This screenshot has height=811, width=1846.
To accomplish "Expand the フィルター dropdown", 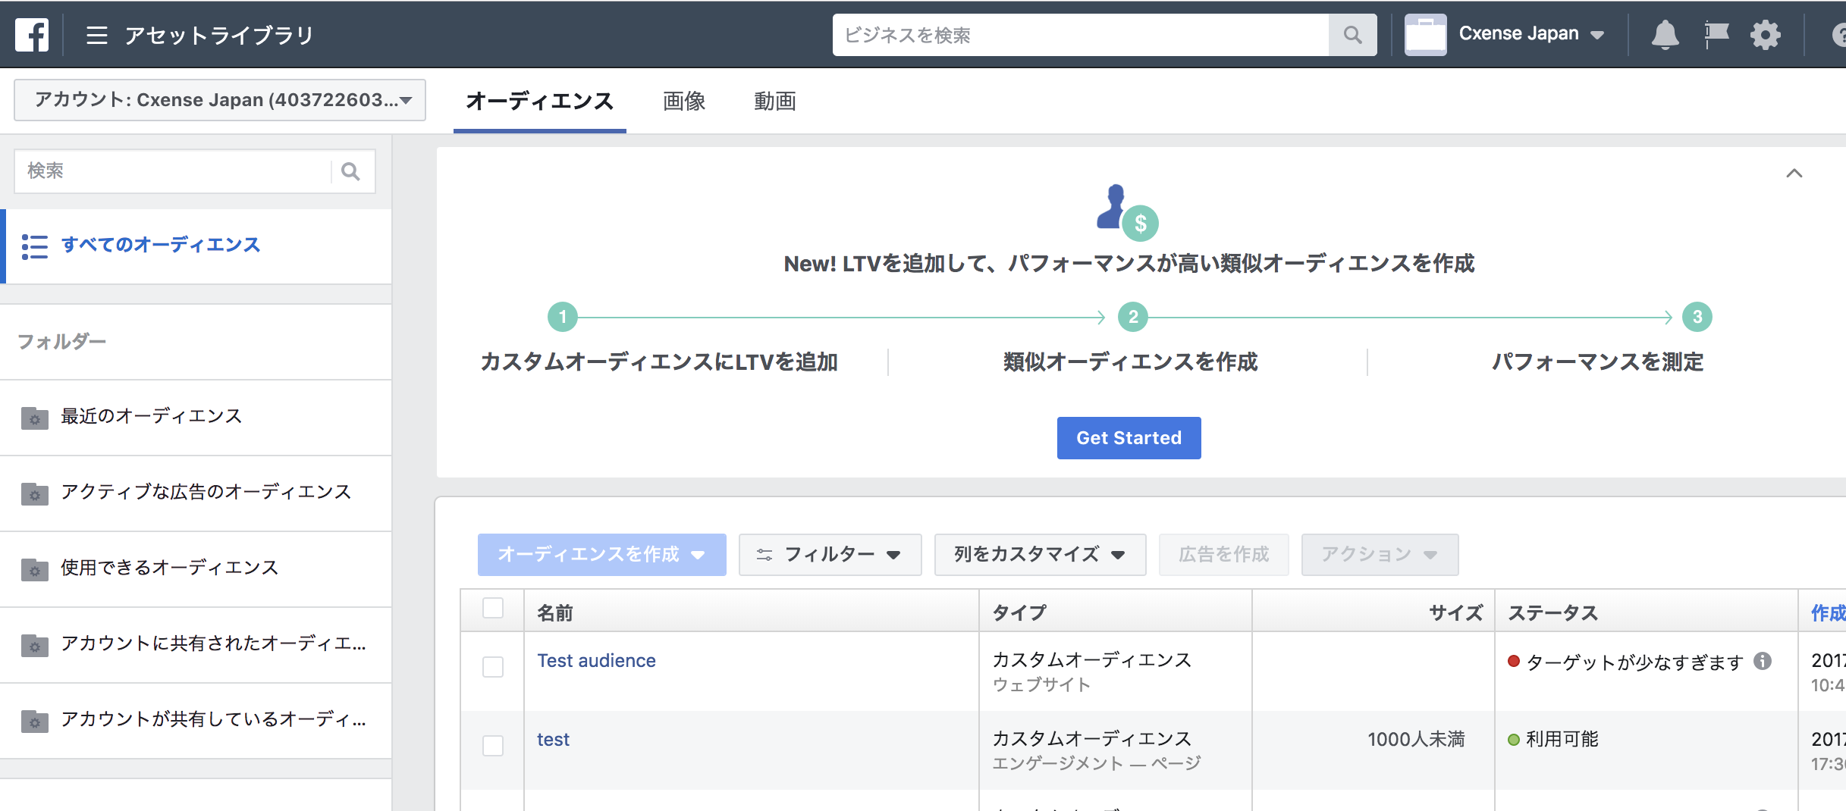I will click(830, 555).
